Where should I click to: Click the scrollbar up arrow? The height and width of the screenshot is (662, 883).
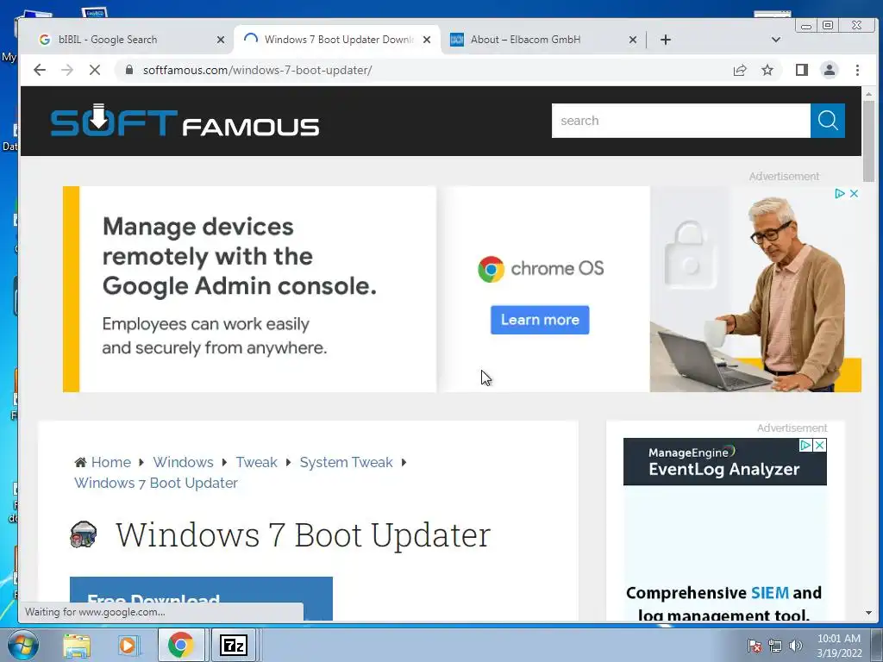[868, 94]
